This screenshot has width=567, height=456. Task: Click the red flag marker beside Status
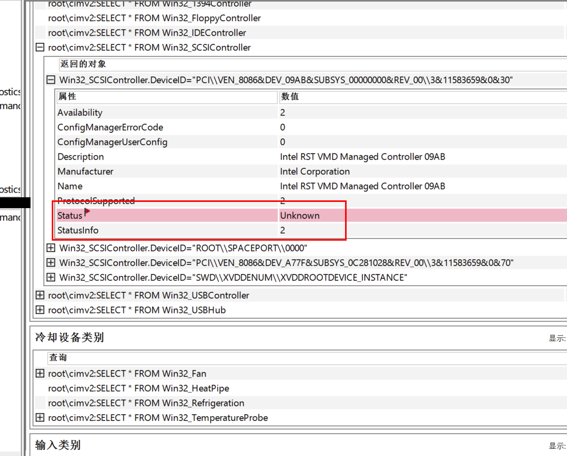point(87,212)
